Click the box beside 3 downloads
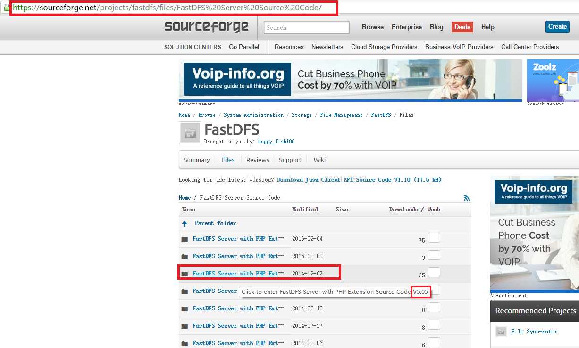This screenshot has height=348, width=579. [434, 255]
